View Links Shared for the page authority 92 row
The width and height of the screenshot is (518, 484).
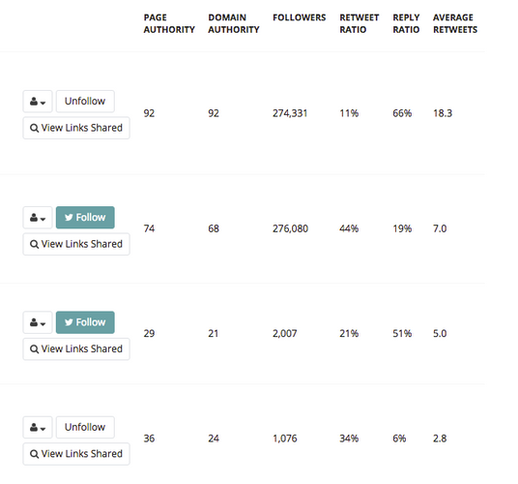[76, 128]
